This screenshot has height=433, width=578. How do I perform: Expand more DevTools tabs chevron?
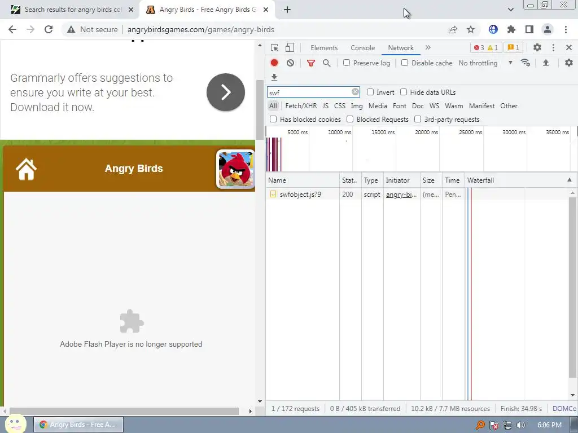(428, 47)
